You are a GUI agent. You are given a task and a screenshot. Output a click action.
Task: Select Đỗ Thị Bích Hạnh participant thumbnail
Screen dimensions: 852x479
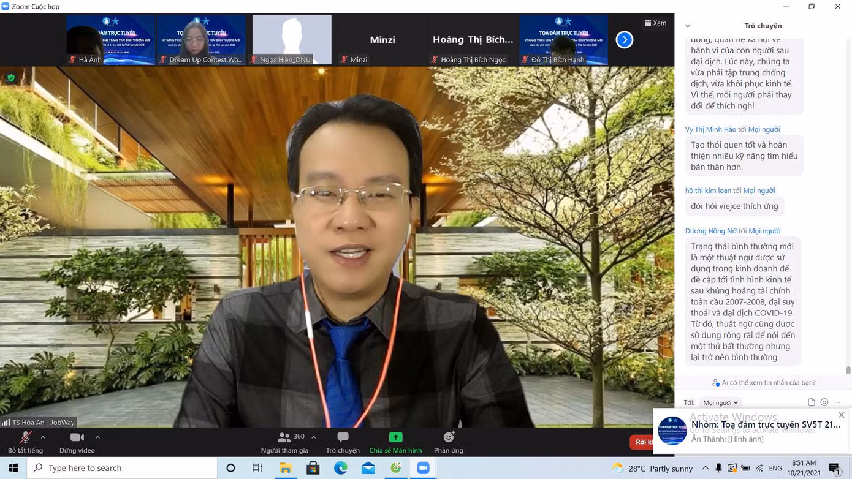564,40
